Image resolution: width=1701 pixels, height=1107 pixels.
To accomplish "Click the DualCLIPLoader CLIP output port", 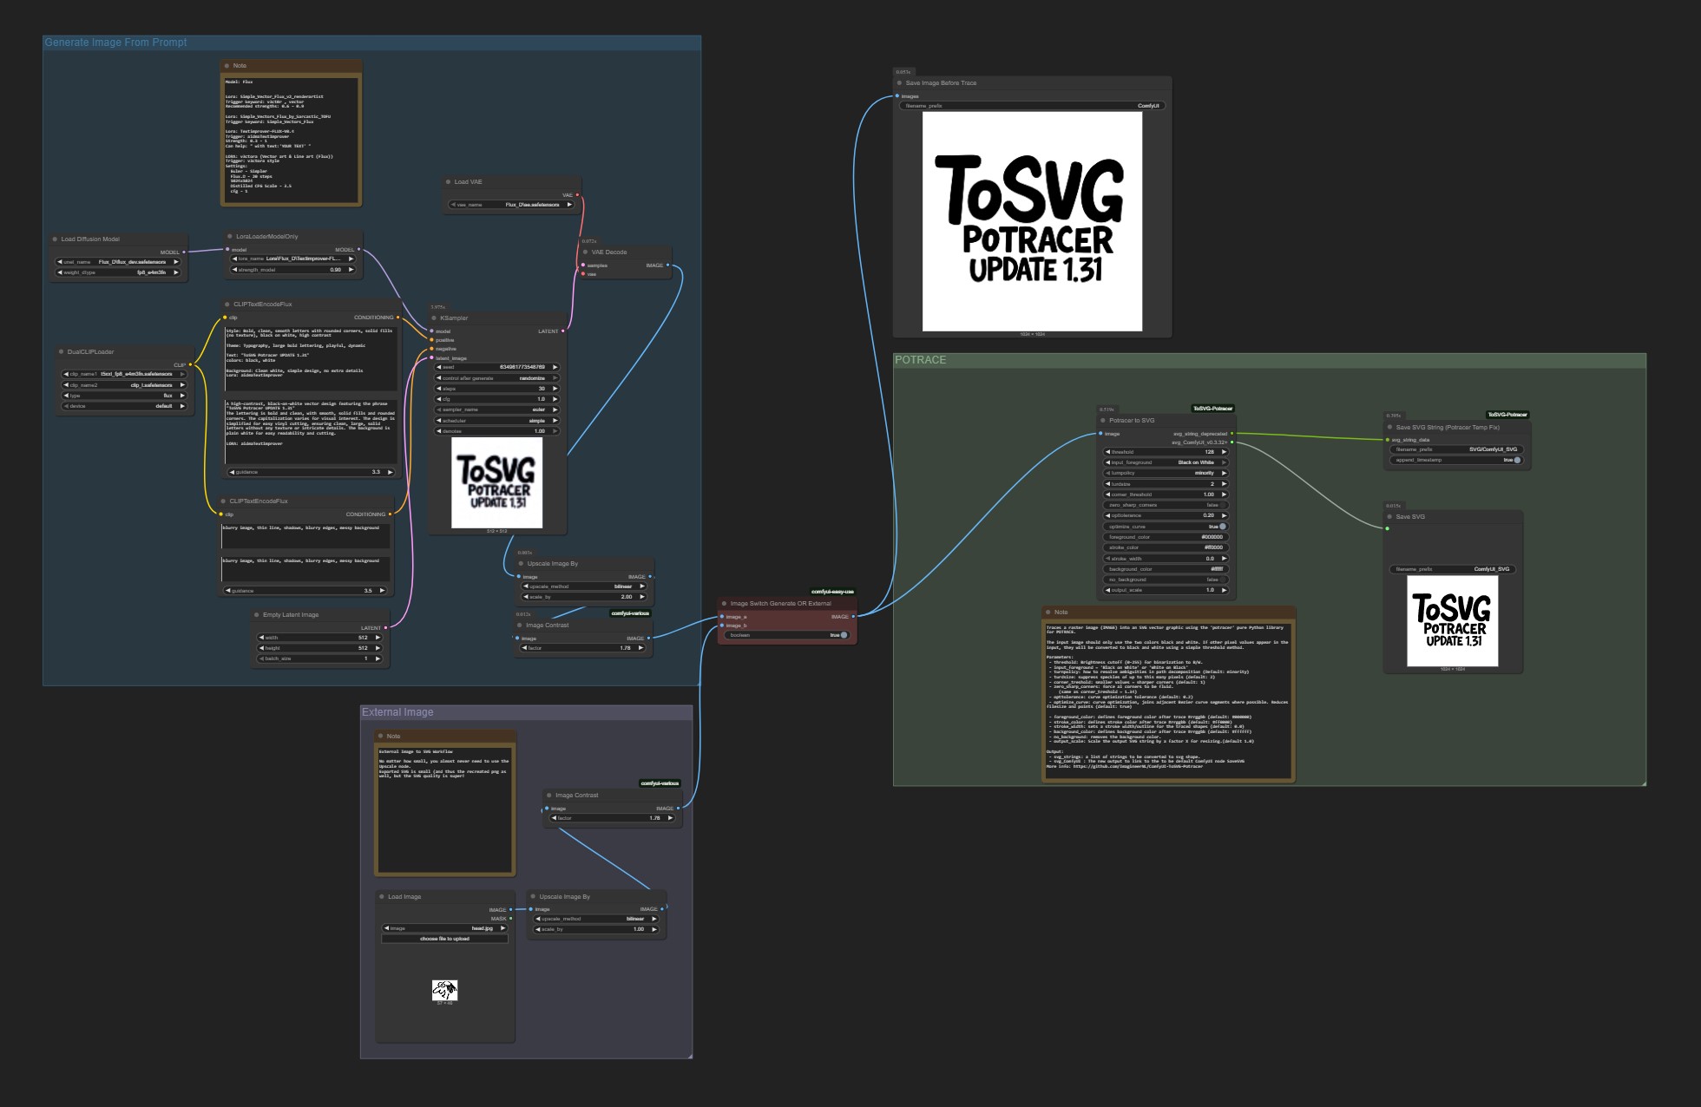I will [190, 365].
